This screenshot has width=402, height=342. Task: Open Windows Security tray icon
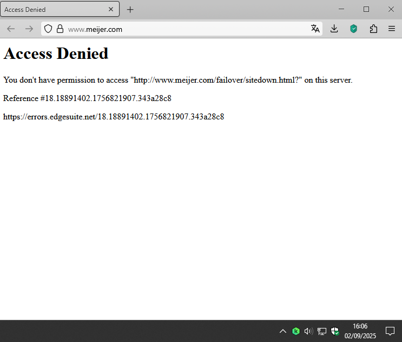tap(335, 331)
